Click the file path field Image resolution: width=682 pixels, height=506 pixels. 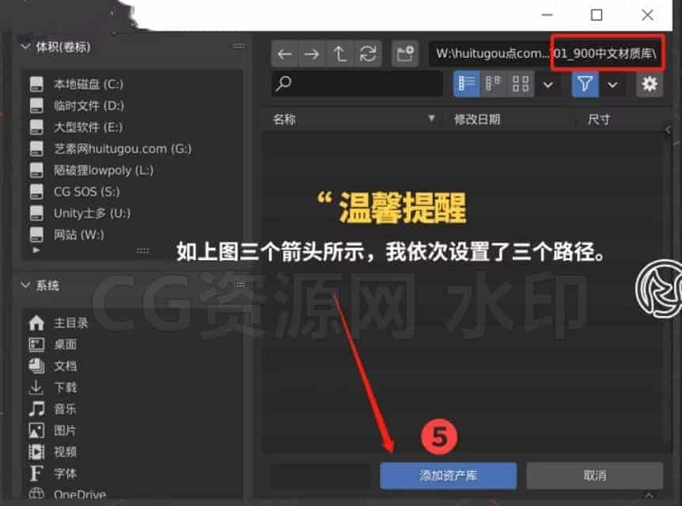[546, 54]
